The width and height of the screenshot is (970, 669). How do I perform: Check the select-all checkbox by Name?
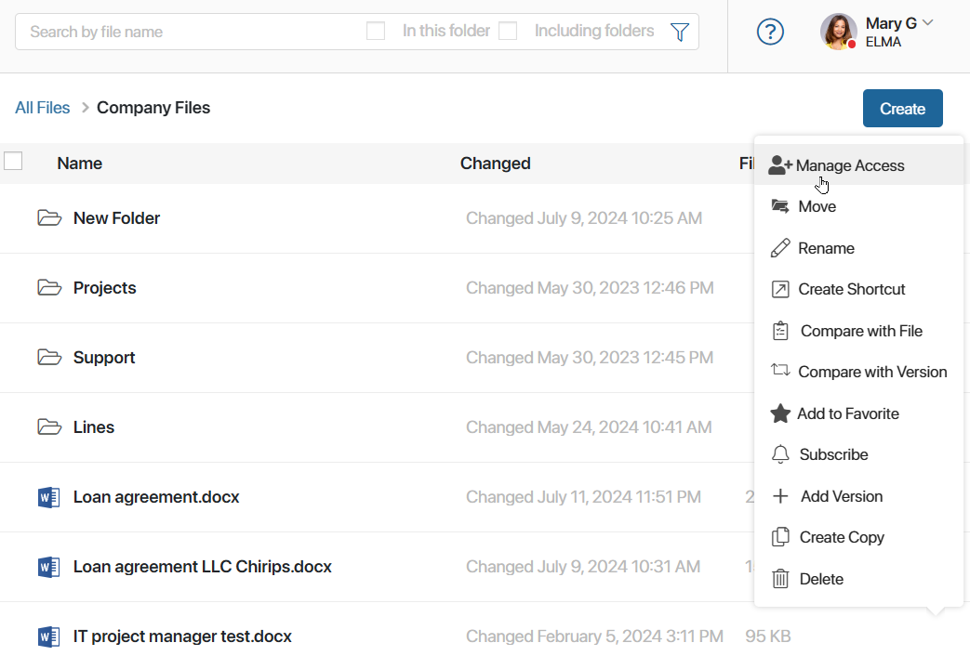[x=13, y=161]
